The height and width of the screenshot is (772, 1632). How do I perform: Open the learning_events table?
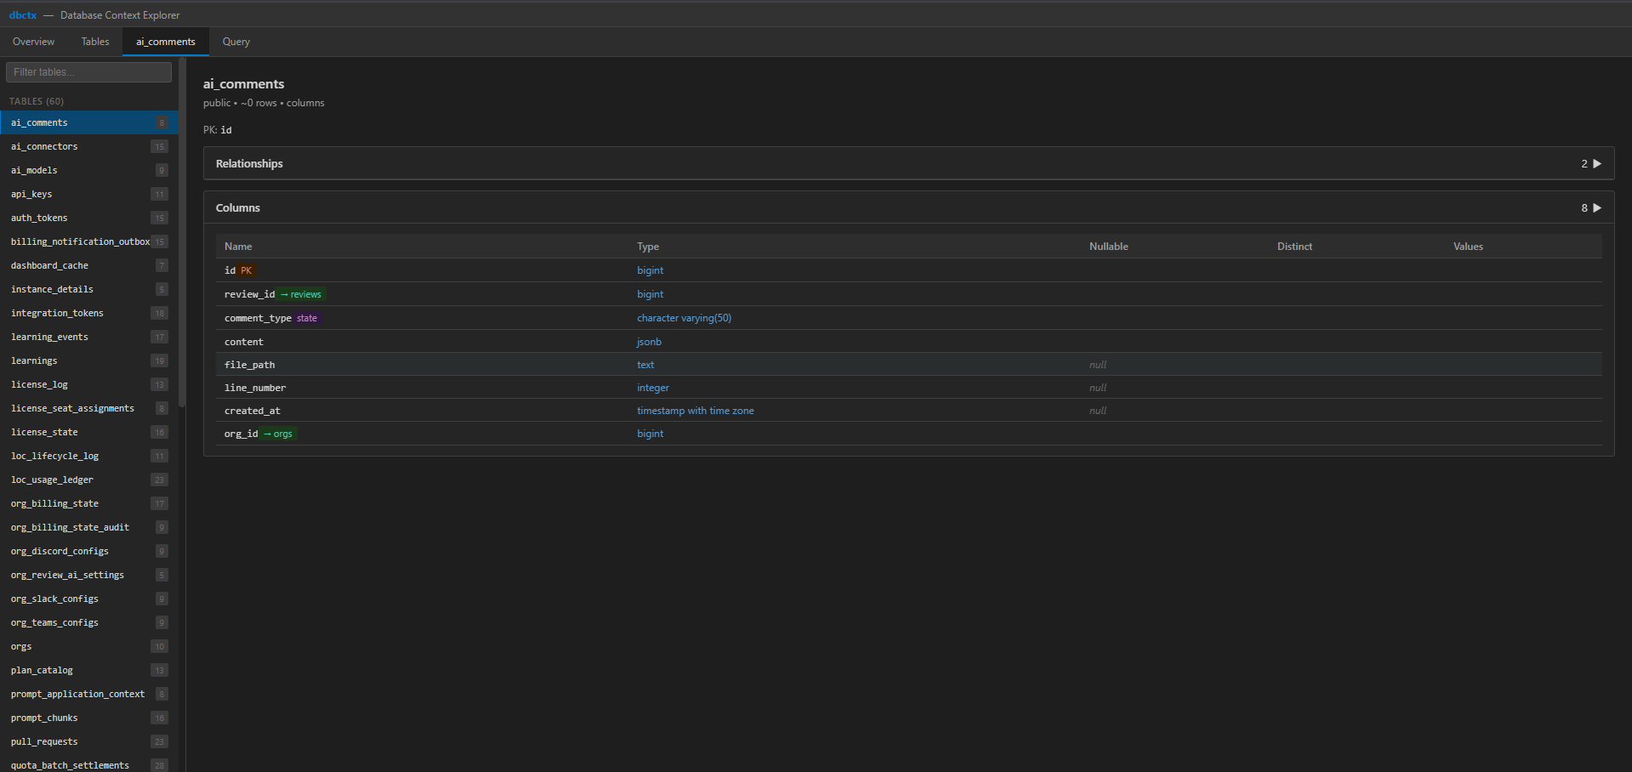click(x=89, y=337)
